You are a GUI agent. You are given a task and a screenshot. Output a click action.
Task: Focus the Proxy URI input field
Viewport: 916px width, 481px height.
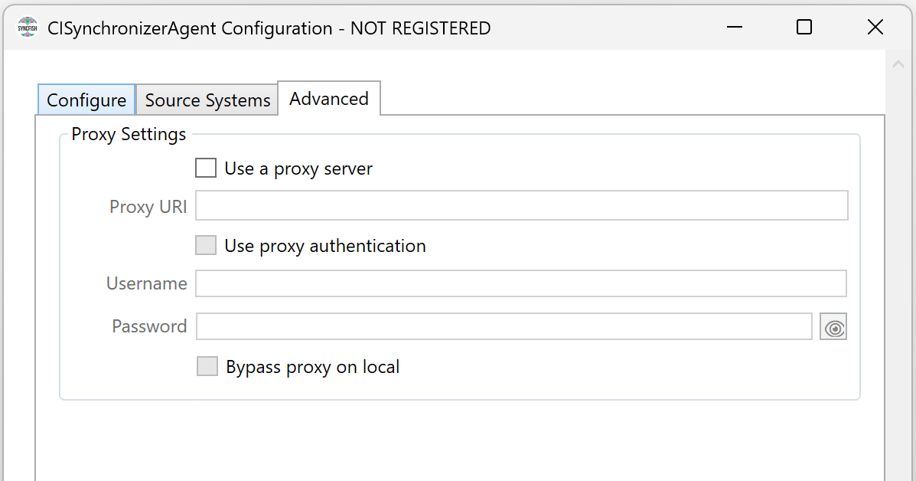point(522,205)
